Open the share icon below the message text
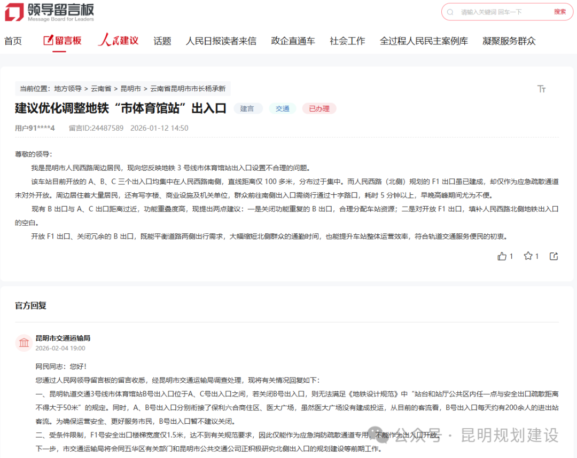This screenshot has height=458, width=577. coord(554,256)
